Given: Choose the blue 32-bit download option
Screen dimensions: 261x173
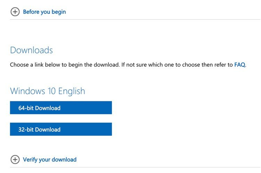Looking at the screenshot, I should click(61, 129).
